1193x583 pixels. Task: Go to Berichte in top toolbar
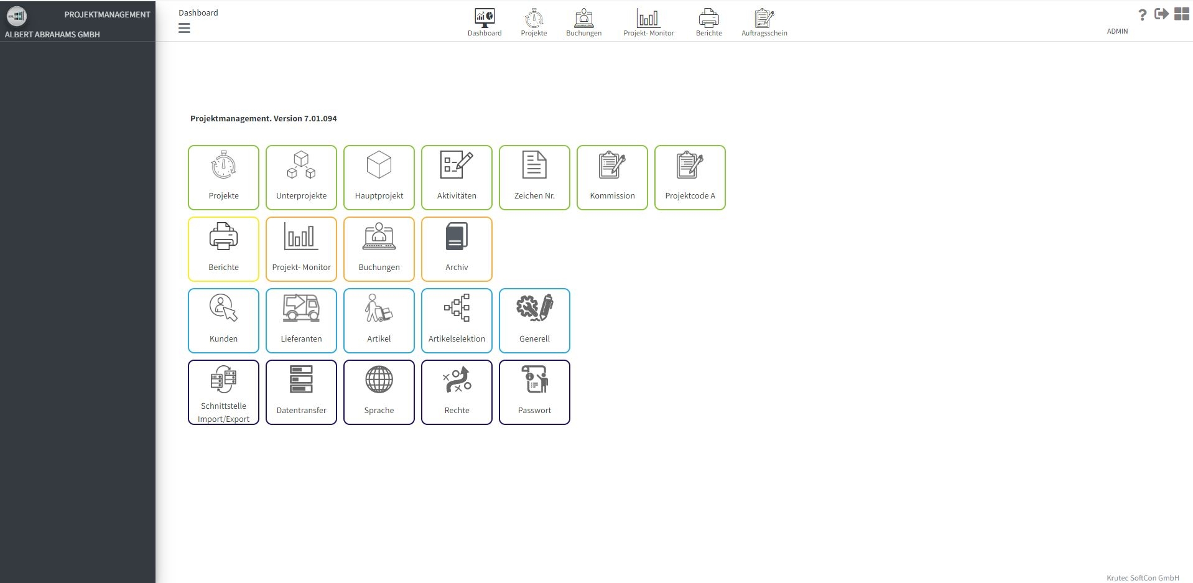coord(709,22)
